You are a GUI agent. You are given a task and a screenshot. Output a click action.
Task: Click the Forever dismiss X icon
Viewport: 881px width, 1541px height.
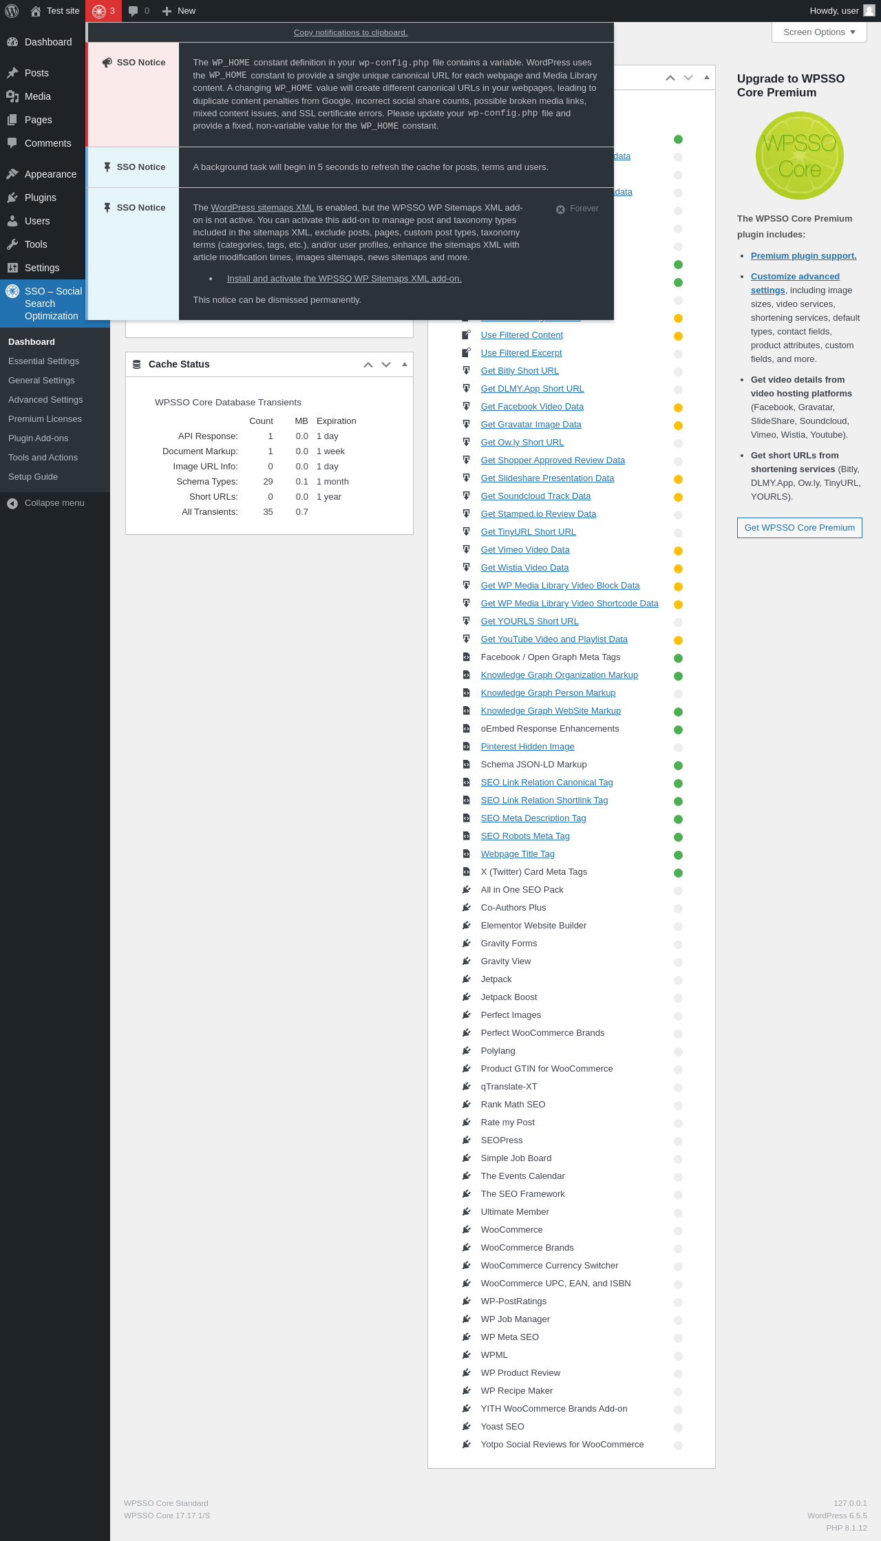point(560,209)
